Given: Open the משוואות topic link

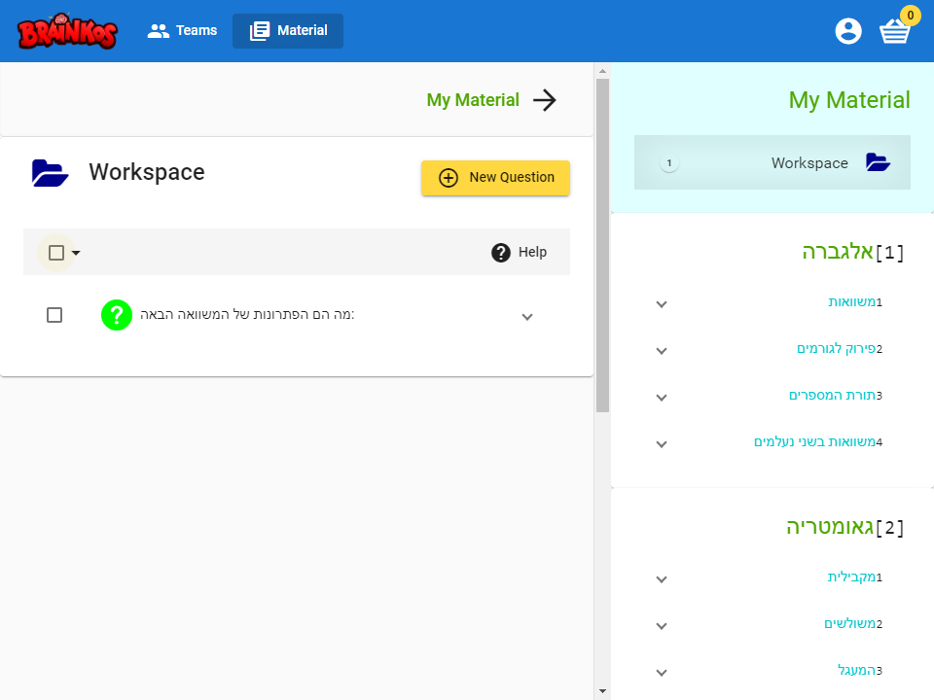Looking at the screenshot, I should (852, 301).
